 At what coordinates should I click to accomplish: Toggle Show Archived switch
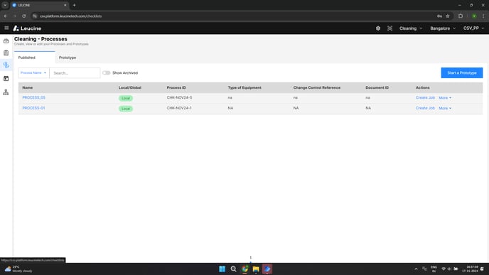coord(107,73)
